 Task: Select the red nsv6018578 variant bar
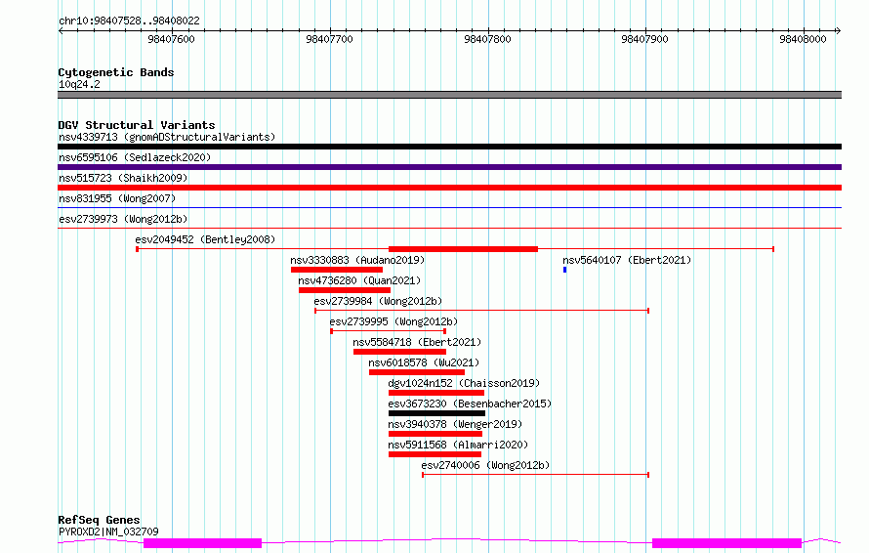pos(417,372)
